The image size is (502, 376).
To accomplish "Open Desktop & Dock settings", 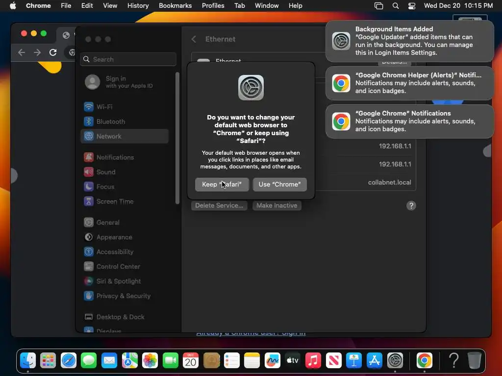I will pos(125,317).
